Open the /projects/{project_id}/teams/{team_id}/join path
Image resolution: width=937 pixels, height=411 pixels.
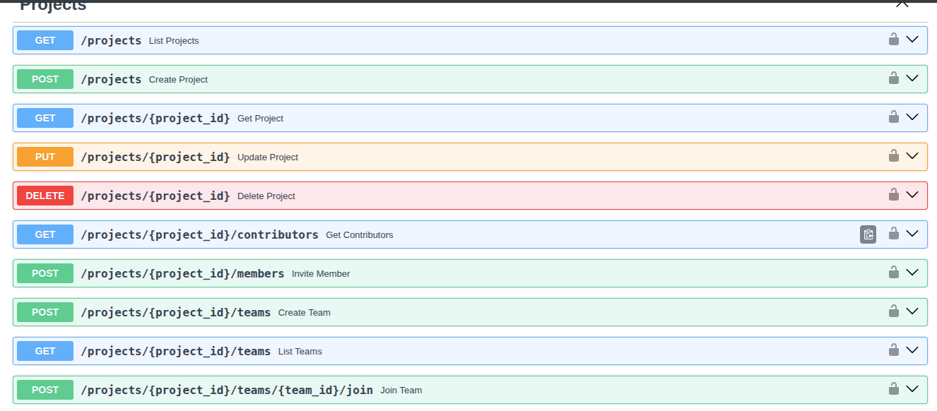[226, 390]
